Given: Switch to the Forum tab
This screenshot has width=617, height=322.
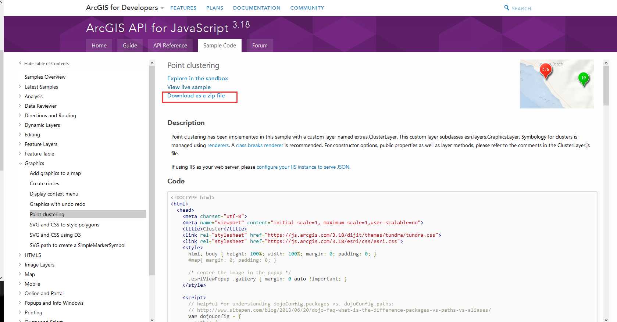Looking at the screenshot, I should (x=260, y=46).
